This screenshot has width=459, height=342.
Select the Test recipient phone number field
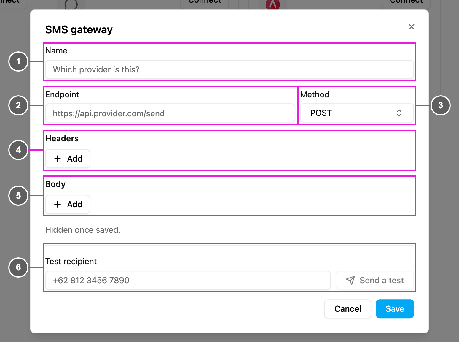[x=188, y=280]
